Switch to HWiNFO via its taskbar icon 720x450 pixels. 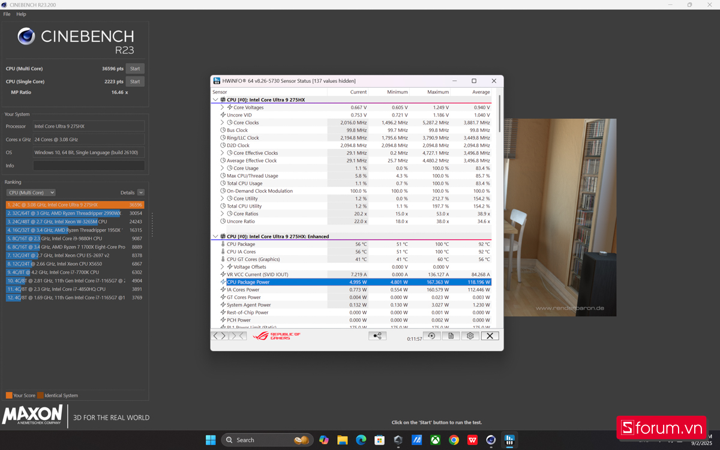[x=509, y=440]
